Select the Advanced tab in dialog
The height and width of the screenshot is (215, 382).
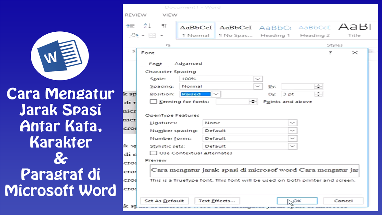[x=188, y=64]
